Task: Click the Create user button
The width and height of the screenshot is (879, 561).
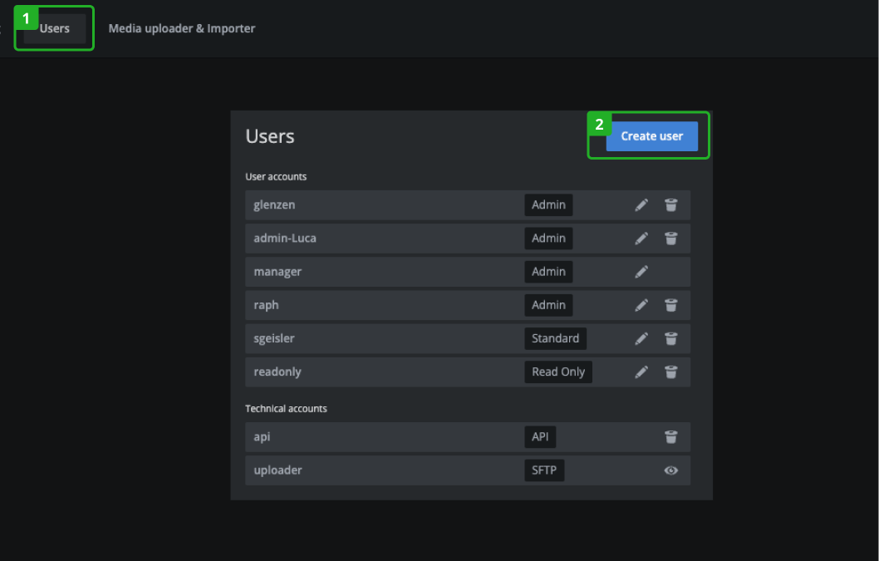Action: point(652,136)
